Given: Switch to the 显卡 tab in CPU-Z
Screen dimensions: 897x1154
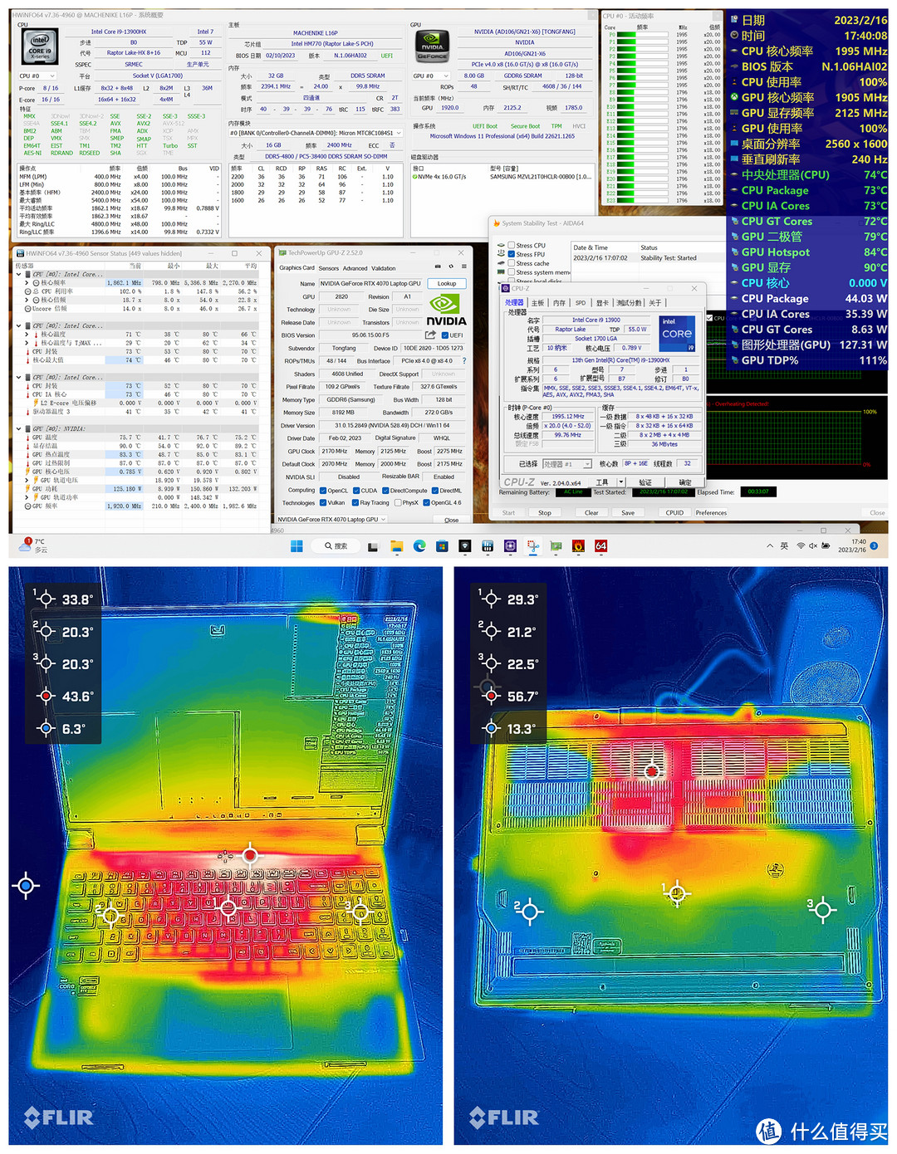Looking at the screenshot, I should (602, 303).
